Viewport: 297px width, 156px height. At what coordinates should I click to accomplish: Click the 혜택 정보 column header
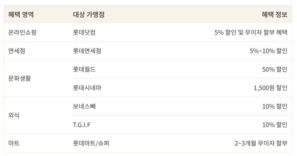[275, 14]
